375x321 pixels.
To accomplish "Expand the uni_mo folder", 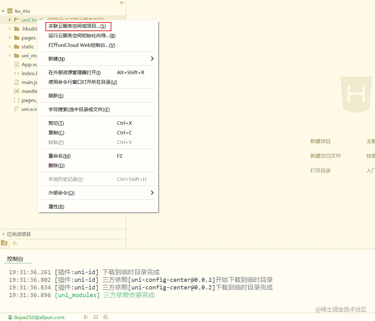I will (10, 55).
